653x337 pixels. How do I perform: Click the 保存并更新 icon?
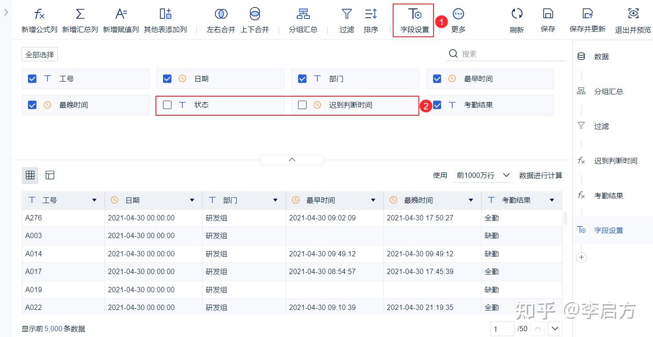587,14
